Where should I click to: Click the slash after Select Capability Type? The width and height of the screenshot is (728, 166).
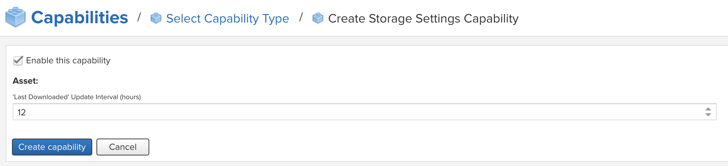tap(301, 17)
